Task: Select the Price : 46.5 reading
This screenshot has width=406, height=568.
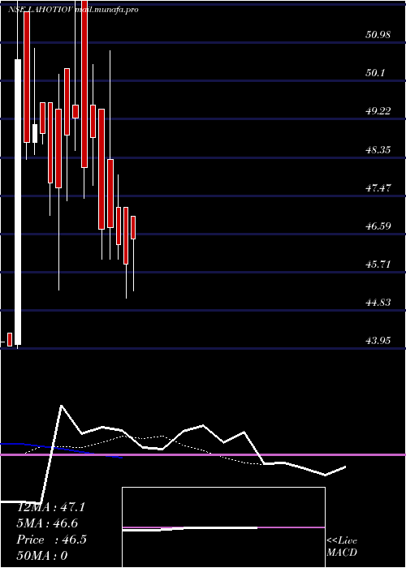Action: point(51,540)
